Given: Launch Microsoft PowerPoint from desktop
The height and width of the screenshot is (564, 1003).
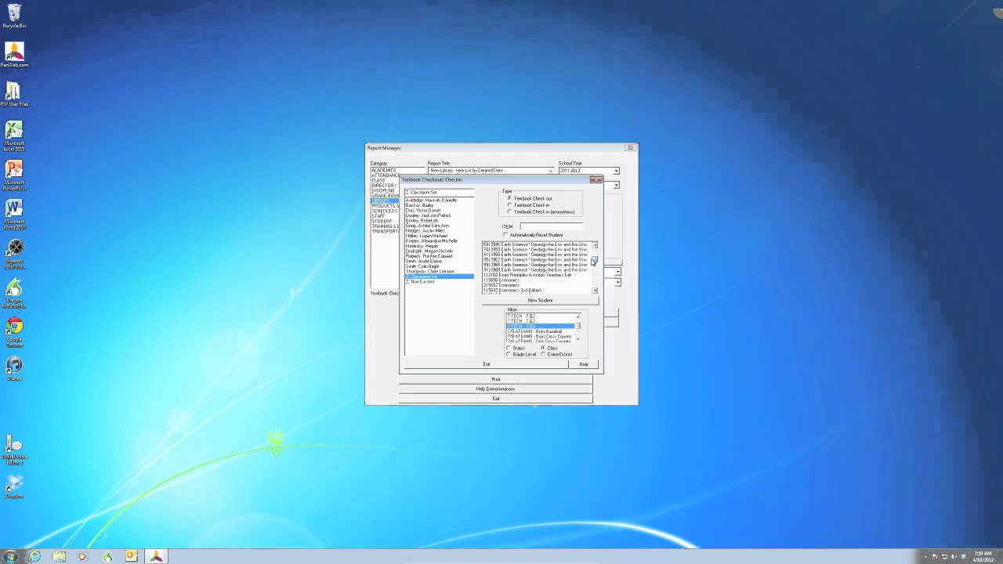Looking at the screenshot, I should 14,175.
